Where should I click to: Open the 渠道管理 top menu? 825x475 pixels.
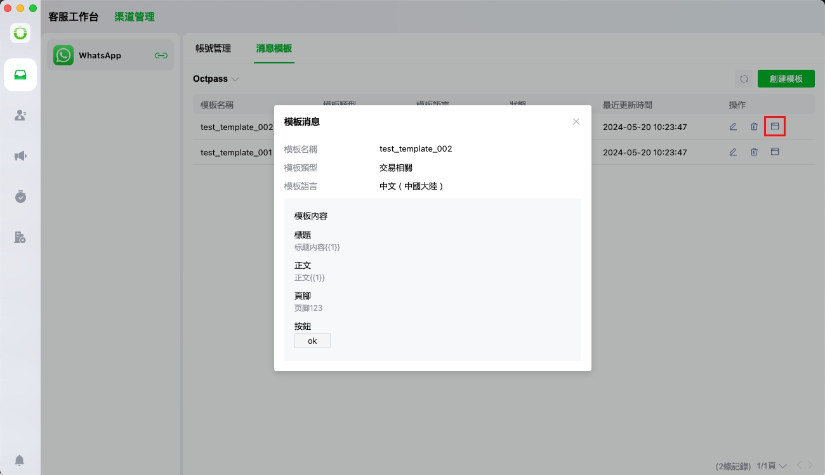135,17
